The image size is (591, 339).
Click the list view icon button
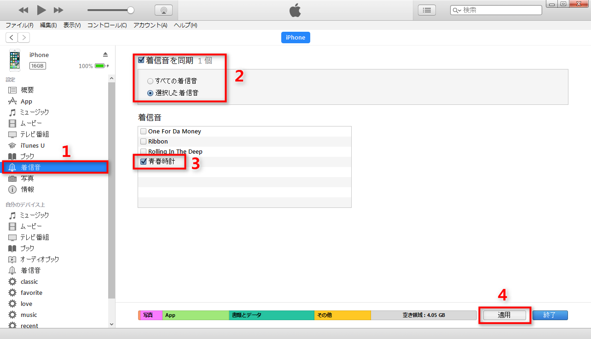[427, 10]
